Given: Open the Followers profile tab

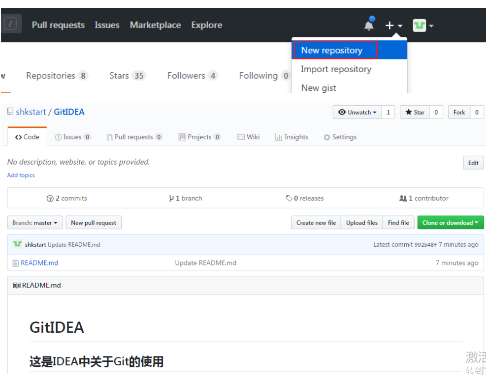Looking at the screenshot, I should pos(193,76).
